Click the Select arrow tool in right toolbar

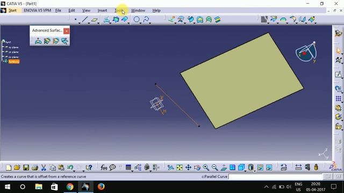click(x=338, y=51)
